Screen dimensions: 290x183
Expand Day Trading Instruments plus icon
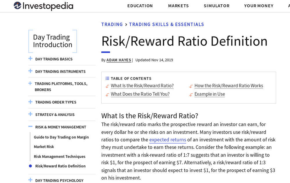pyautogui.click(x=30, y=71)
